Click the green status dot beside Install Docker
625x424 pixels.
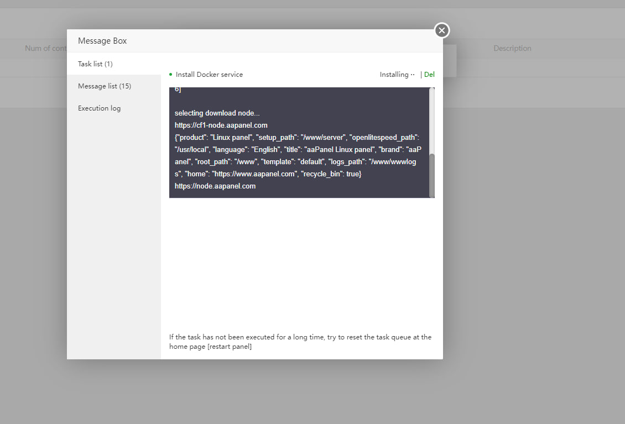coord(171,75)
